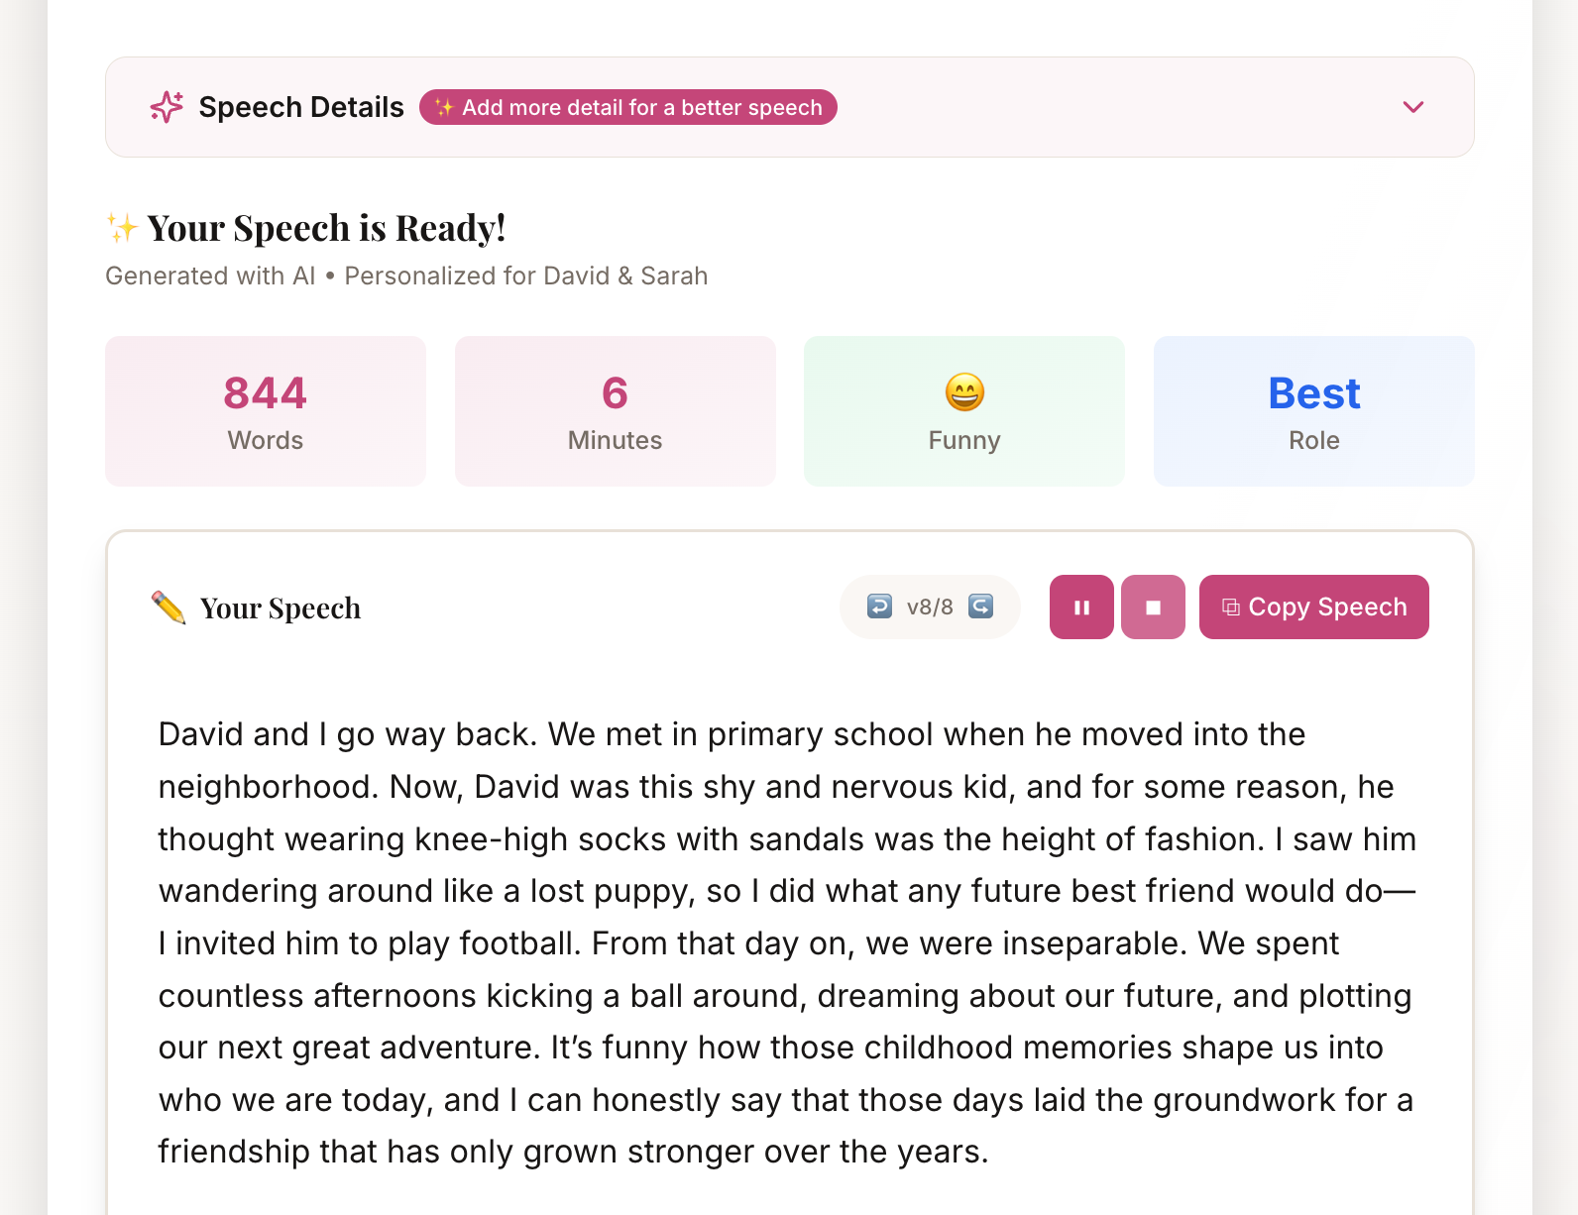Screen dimensions: 1578x1215
Task: Click the copy icon inside Copy Speech button
Action: (1231, 607)
